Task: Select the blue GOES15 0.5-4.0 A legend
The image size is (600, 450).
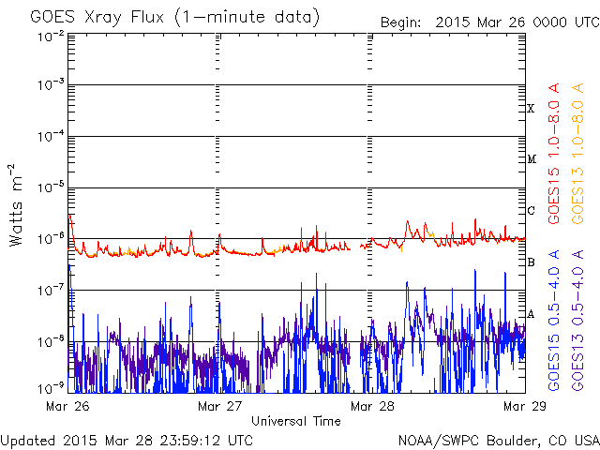Action: (x=555, y=321)
